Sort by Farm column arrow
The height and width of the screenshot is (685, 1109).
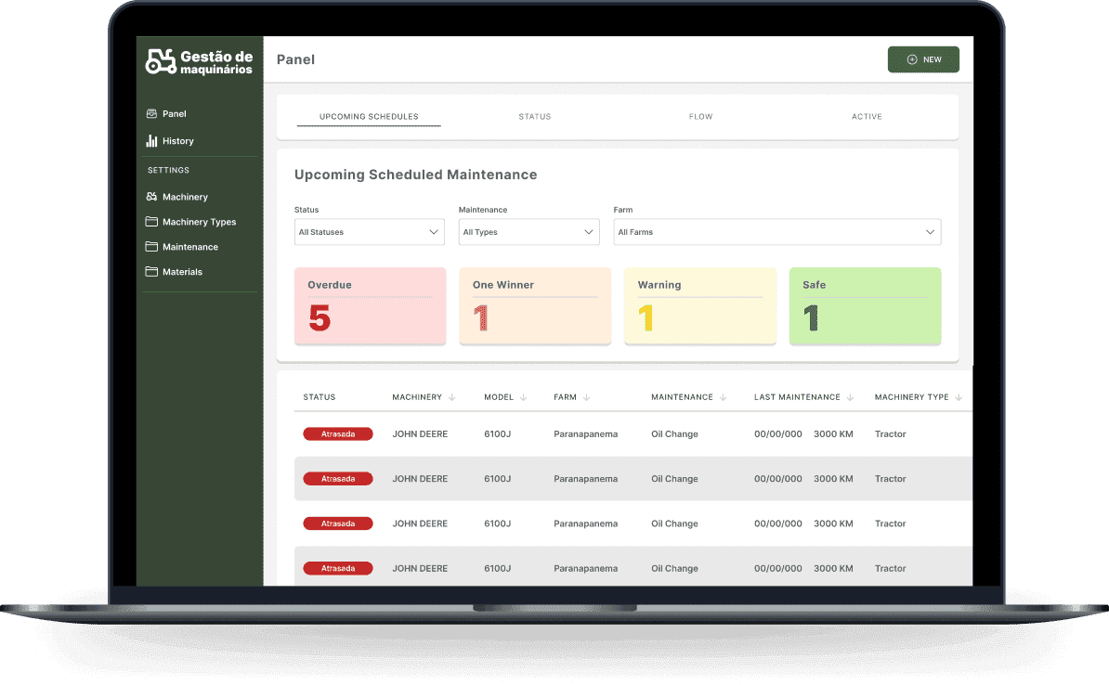tap(586, 397)
